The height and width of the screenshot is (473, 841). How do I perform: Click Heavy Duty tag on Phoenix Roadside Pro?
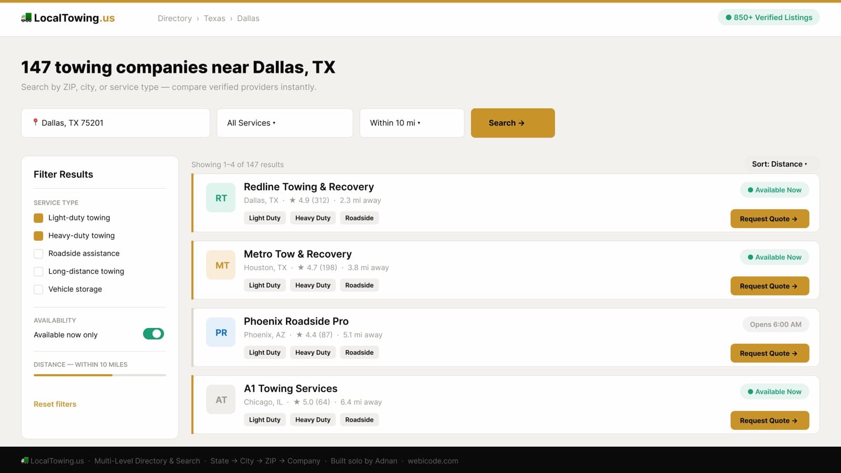(313, 353)
